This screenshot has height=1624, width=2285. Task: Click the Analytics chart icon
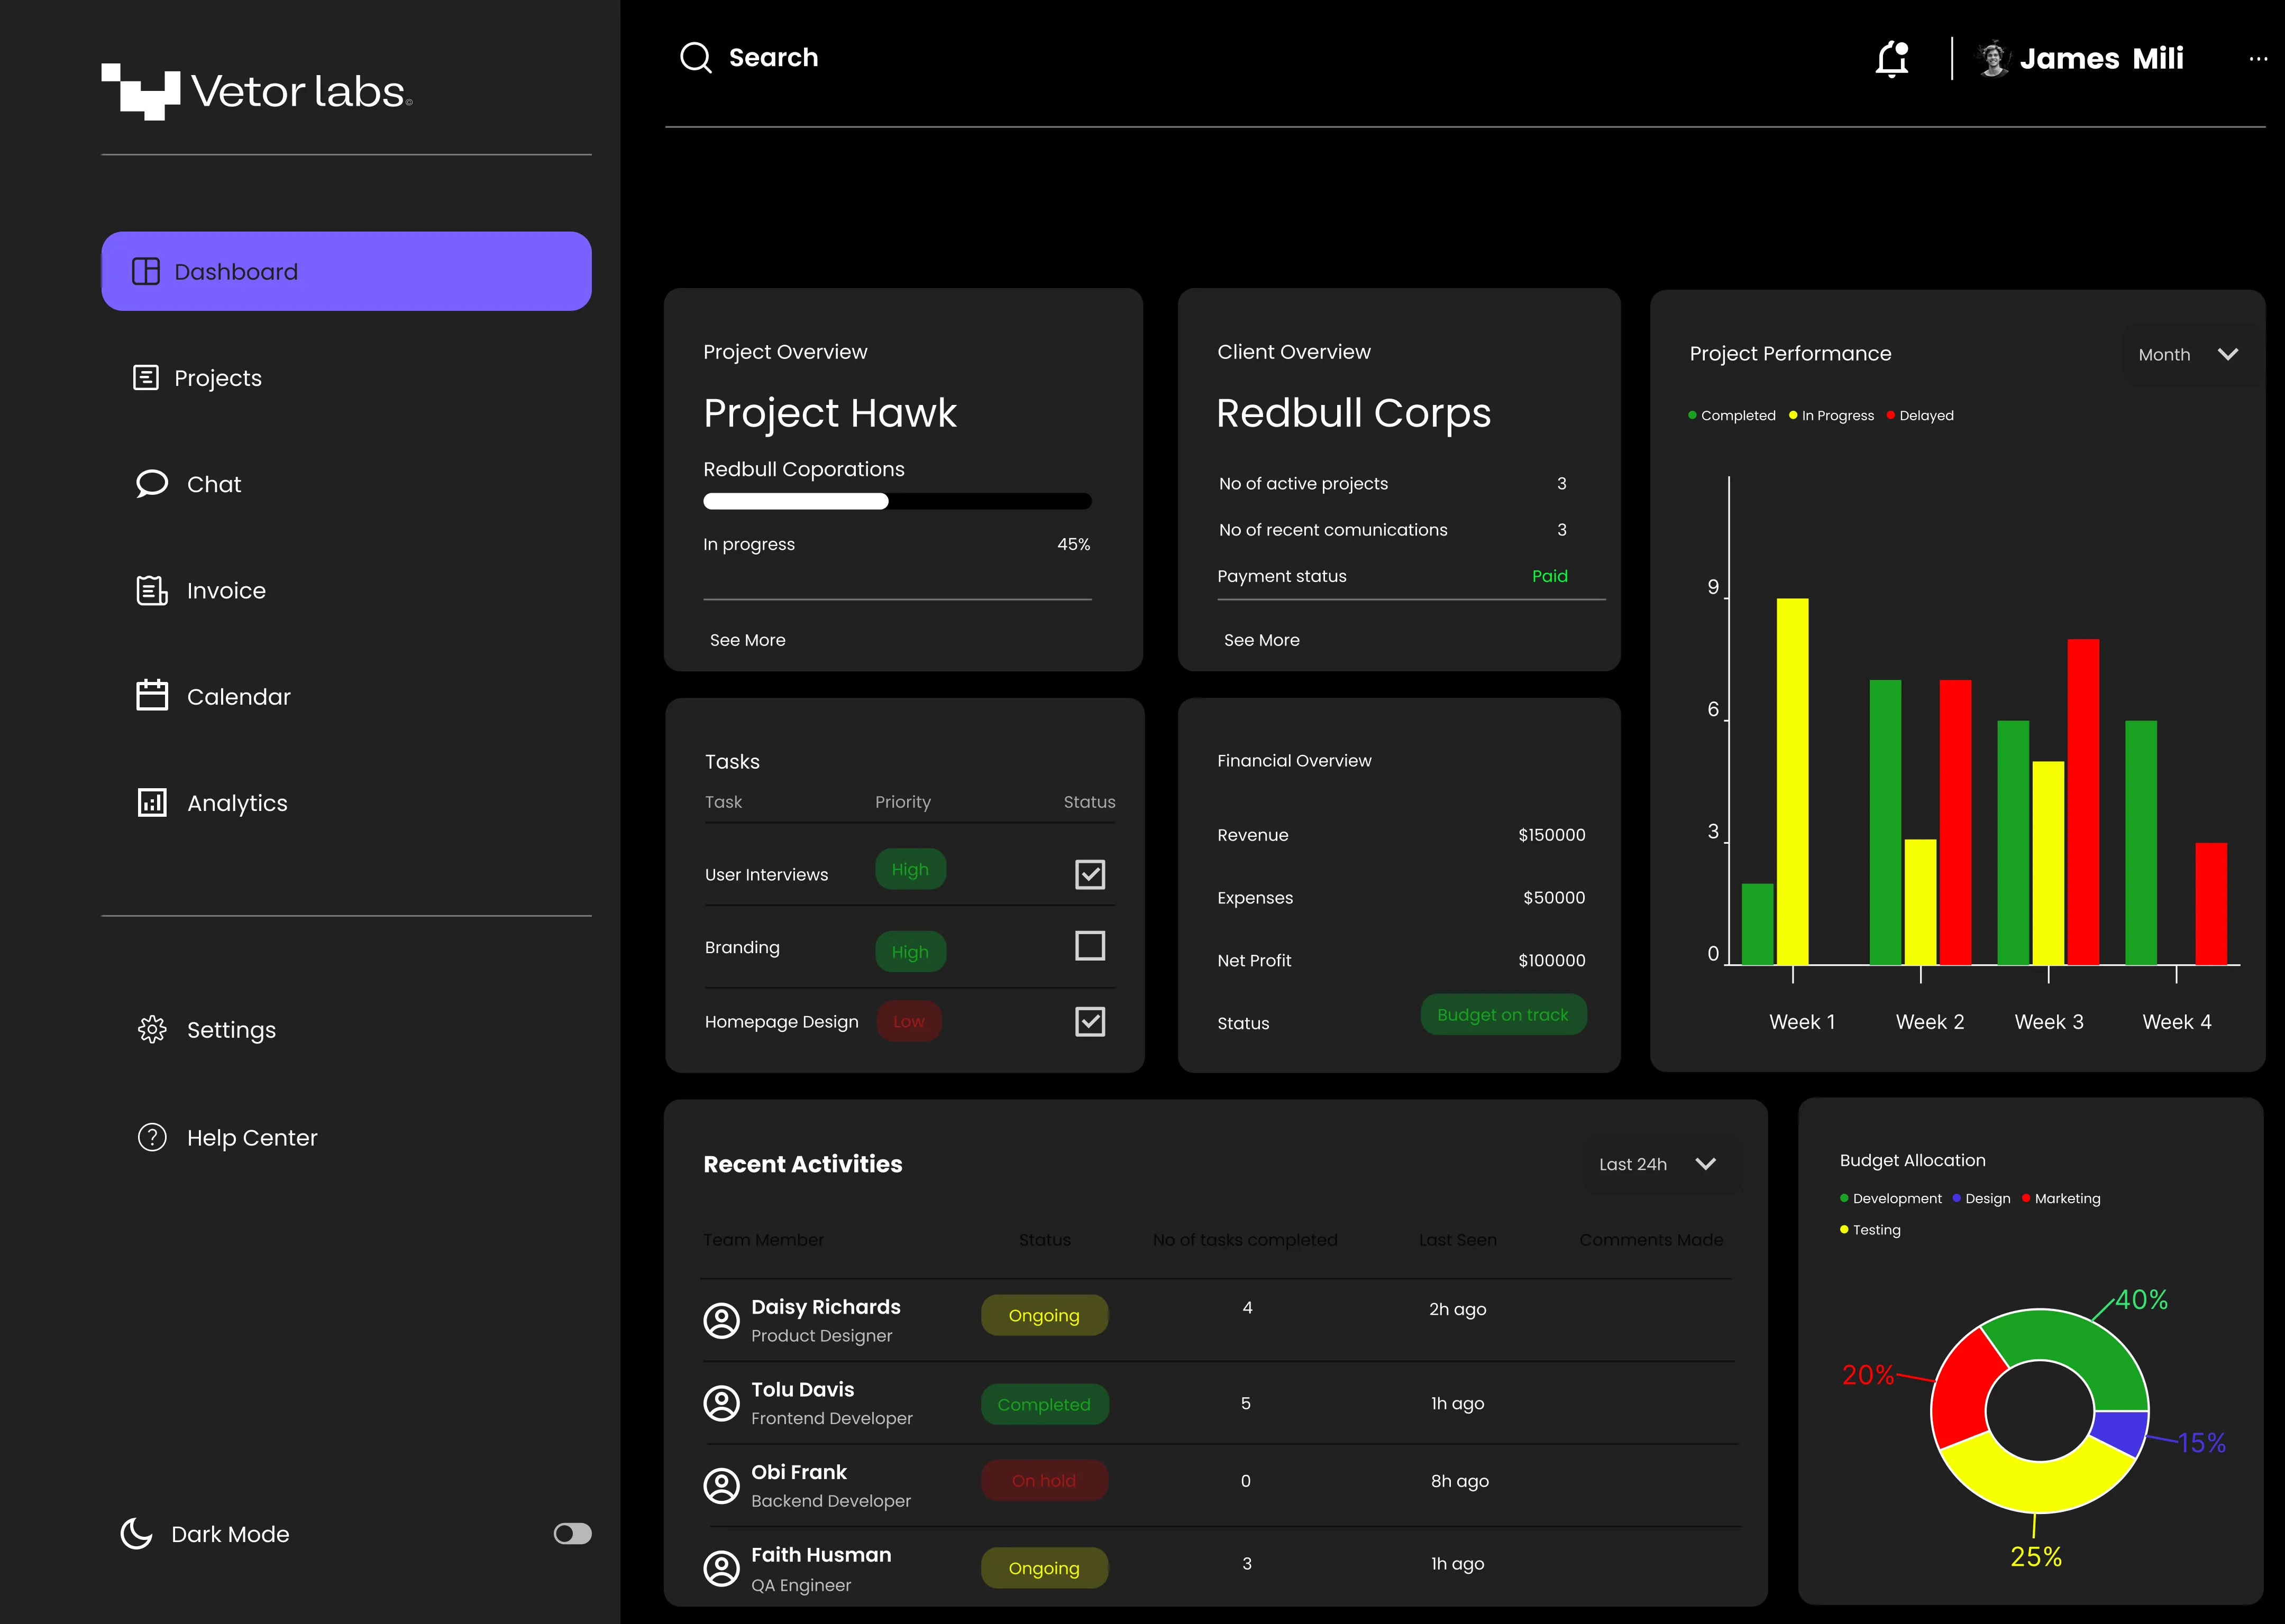(x=151, y=802)
